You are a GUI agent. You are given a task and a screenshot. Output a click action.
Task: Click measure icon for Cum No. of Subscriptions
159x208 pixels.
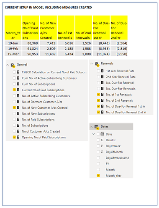click(x=18, y=84)
